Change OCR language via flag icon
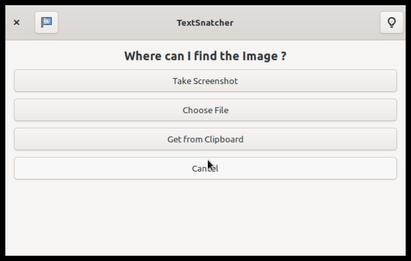The height and width of the screenshot is (261, 411). 46,23
